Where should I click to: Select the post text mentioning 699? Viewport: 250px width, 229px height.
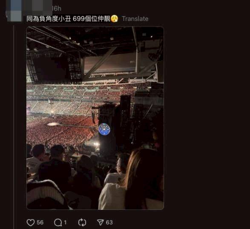click(x=68, y=19)
